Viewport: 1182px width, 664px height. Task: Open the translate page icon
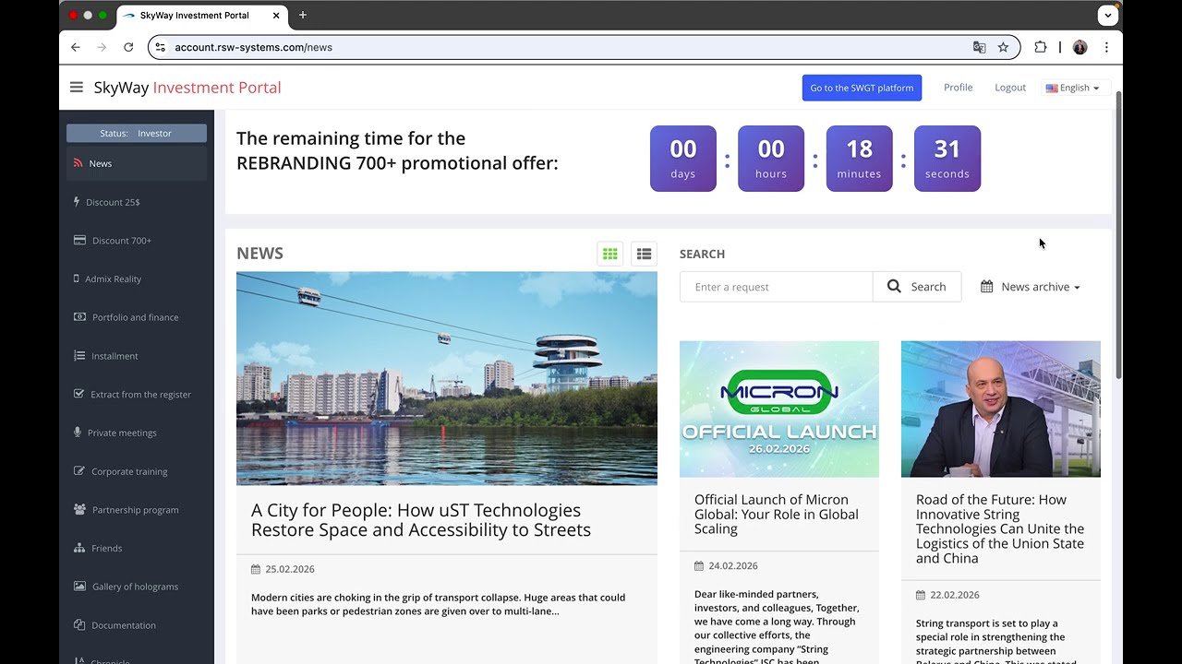pos(980,47)
